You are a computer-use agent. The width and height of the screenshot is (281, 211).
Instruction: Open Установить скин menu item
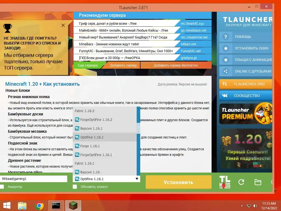(x=246, y=48)
